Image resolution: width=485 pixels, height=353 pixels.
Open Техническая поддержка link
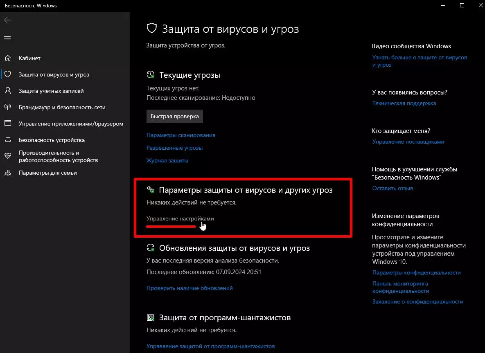(404, 103)
